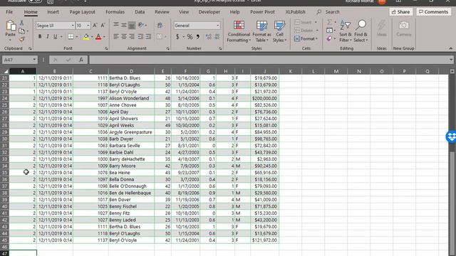Select column D header
The height and width of the screenshot is (256, 456).
[x=131, y=71]
